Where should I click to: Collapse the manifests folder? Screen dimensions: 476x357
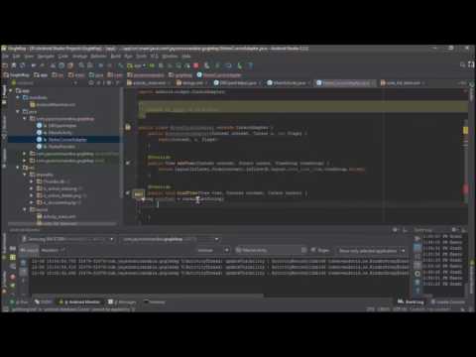pos(18,97)
